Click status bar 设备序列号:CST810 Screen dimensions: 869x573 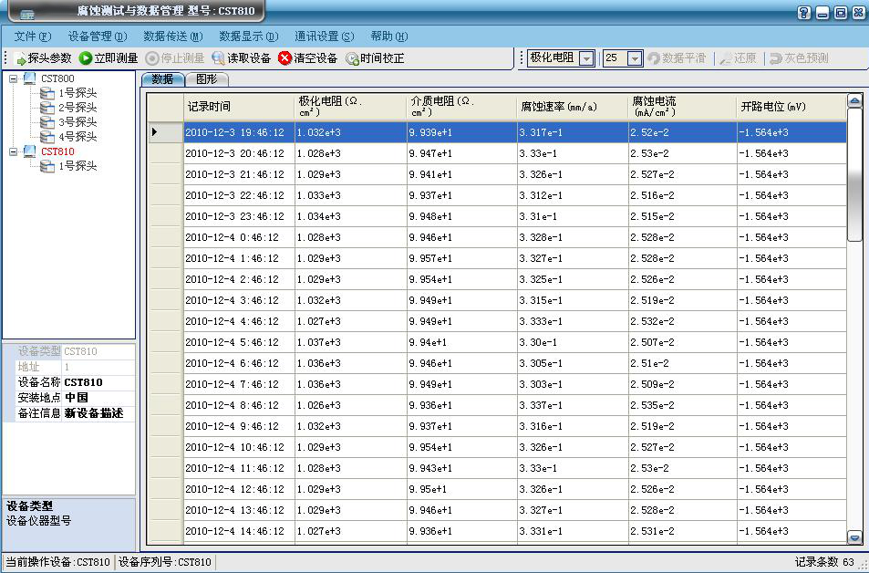click(x=165, y=562)
